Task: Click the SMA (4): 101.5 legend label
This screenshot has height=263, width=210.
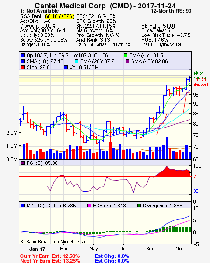Action: (x=146, y=55)
